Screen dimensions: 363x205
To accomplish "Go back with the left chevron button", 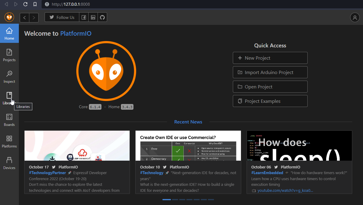I will [x=25, y=18].
